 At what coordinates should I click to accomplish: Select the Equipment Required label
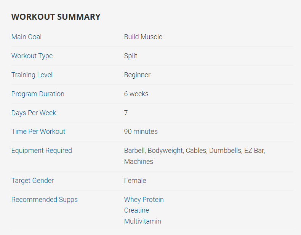pos(42,151)
